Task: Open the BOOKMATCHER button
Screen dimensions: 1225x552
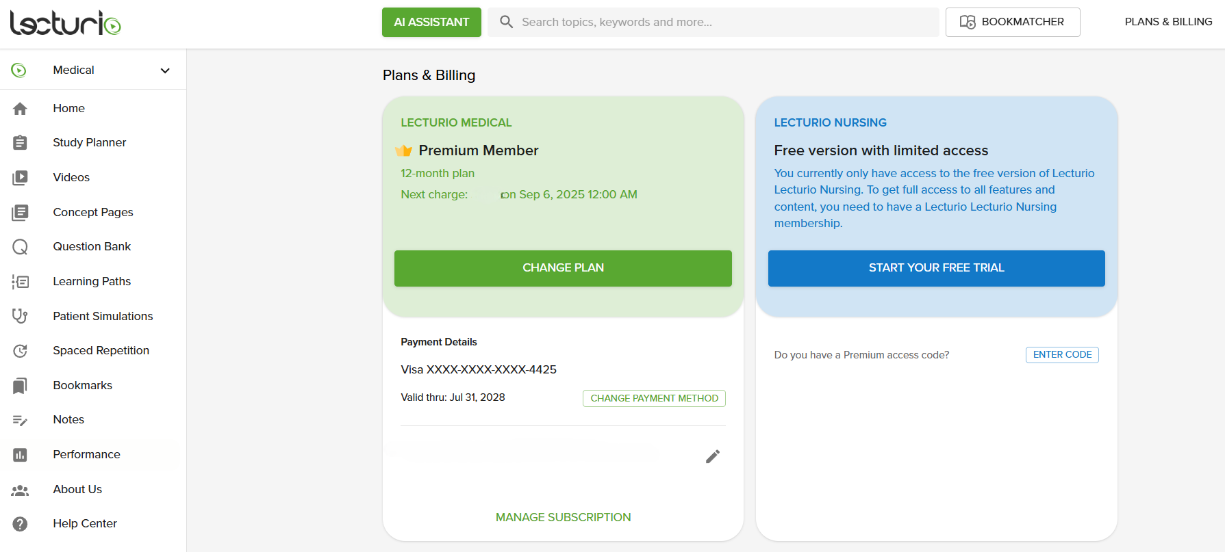Action: pos(1013,22)
